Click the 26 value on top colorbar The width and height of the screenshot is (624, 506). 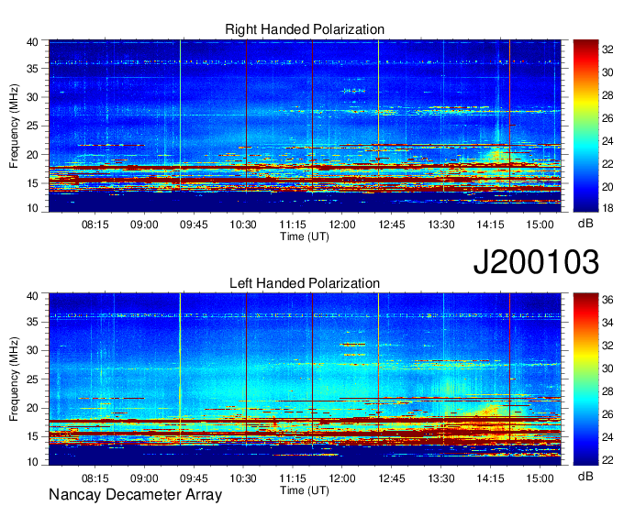(x=607, y=118)
